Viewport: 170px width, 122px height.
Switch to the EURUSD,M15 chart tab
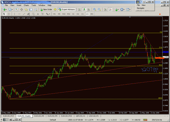pos(8,116)
